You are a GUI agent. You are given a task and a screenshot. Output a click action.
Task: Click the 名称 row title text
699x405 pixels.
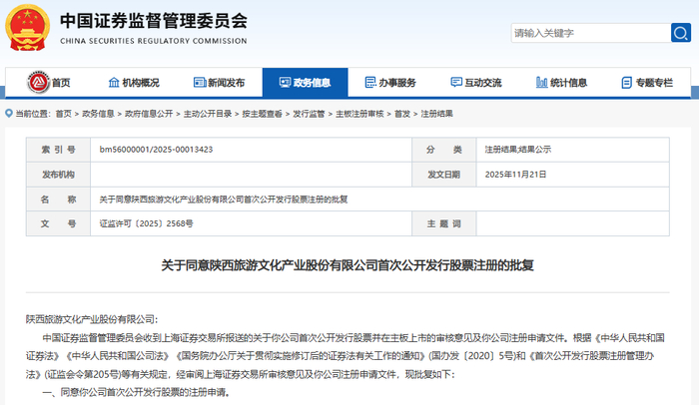(x=224, y=200)
